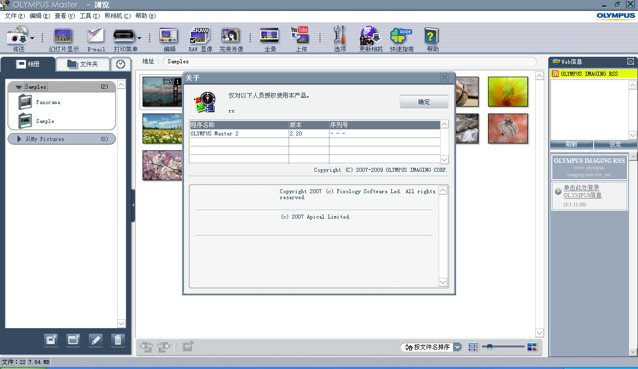Open the 编辑(E) menu in menu bar

click(x=39, y=16)
